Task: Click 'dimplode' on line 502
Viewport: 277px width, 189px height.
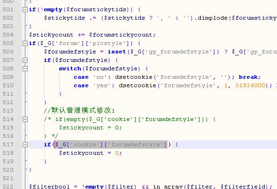Action: coord(213,18)
